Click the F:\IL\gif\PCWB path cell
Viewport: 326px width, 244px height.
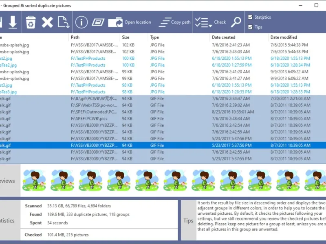pos(94,98)
